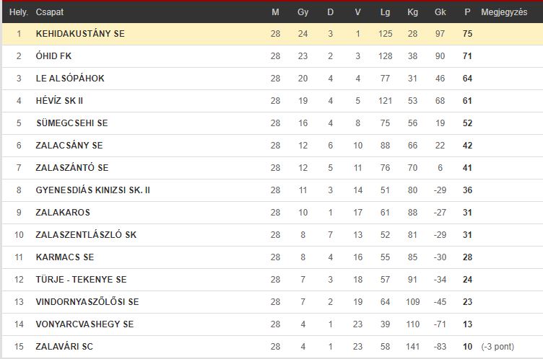Screen dimensions: 543x359
Task: Sort by the Csapat column header
Action: [50, 12]
